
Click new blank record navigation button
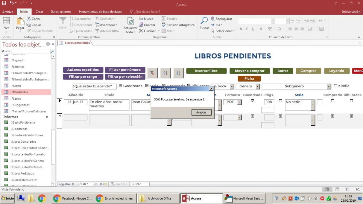[105, 184]
